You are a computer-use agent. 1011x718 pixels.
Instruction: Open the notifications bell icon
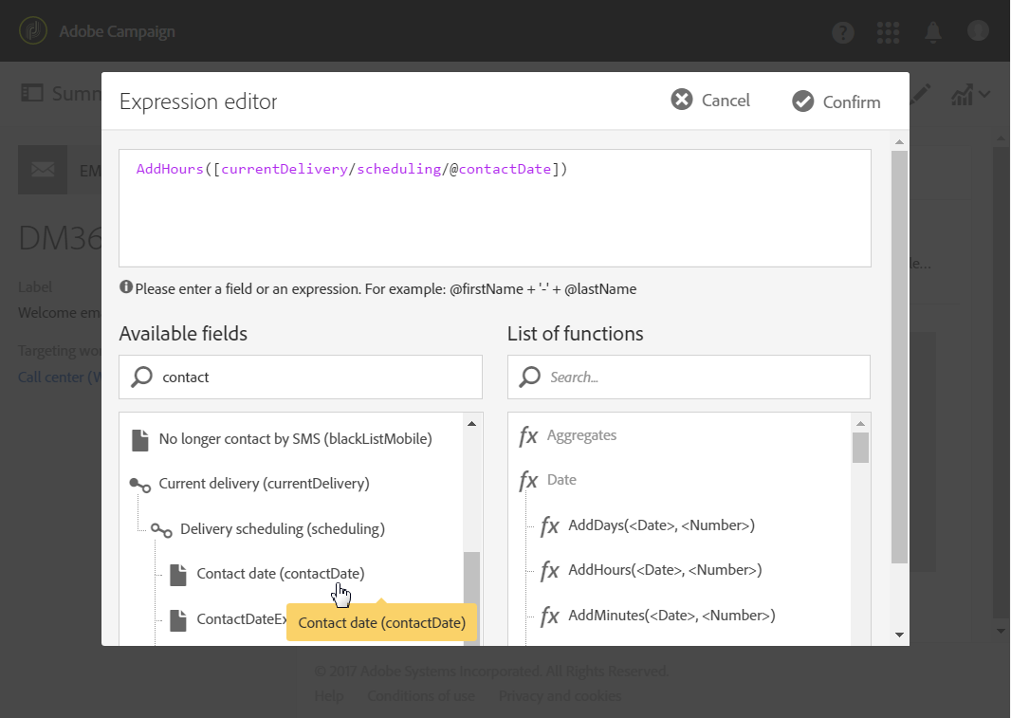(933, 32)
